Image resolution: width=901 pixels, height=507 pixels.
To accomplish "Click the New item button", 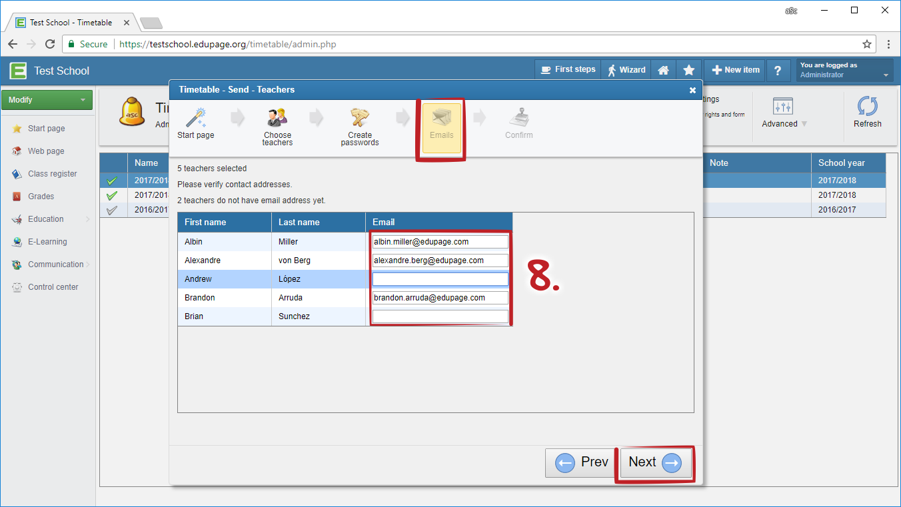I will [x=734, y=70].
